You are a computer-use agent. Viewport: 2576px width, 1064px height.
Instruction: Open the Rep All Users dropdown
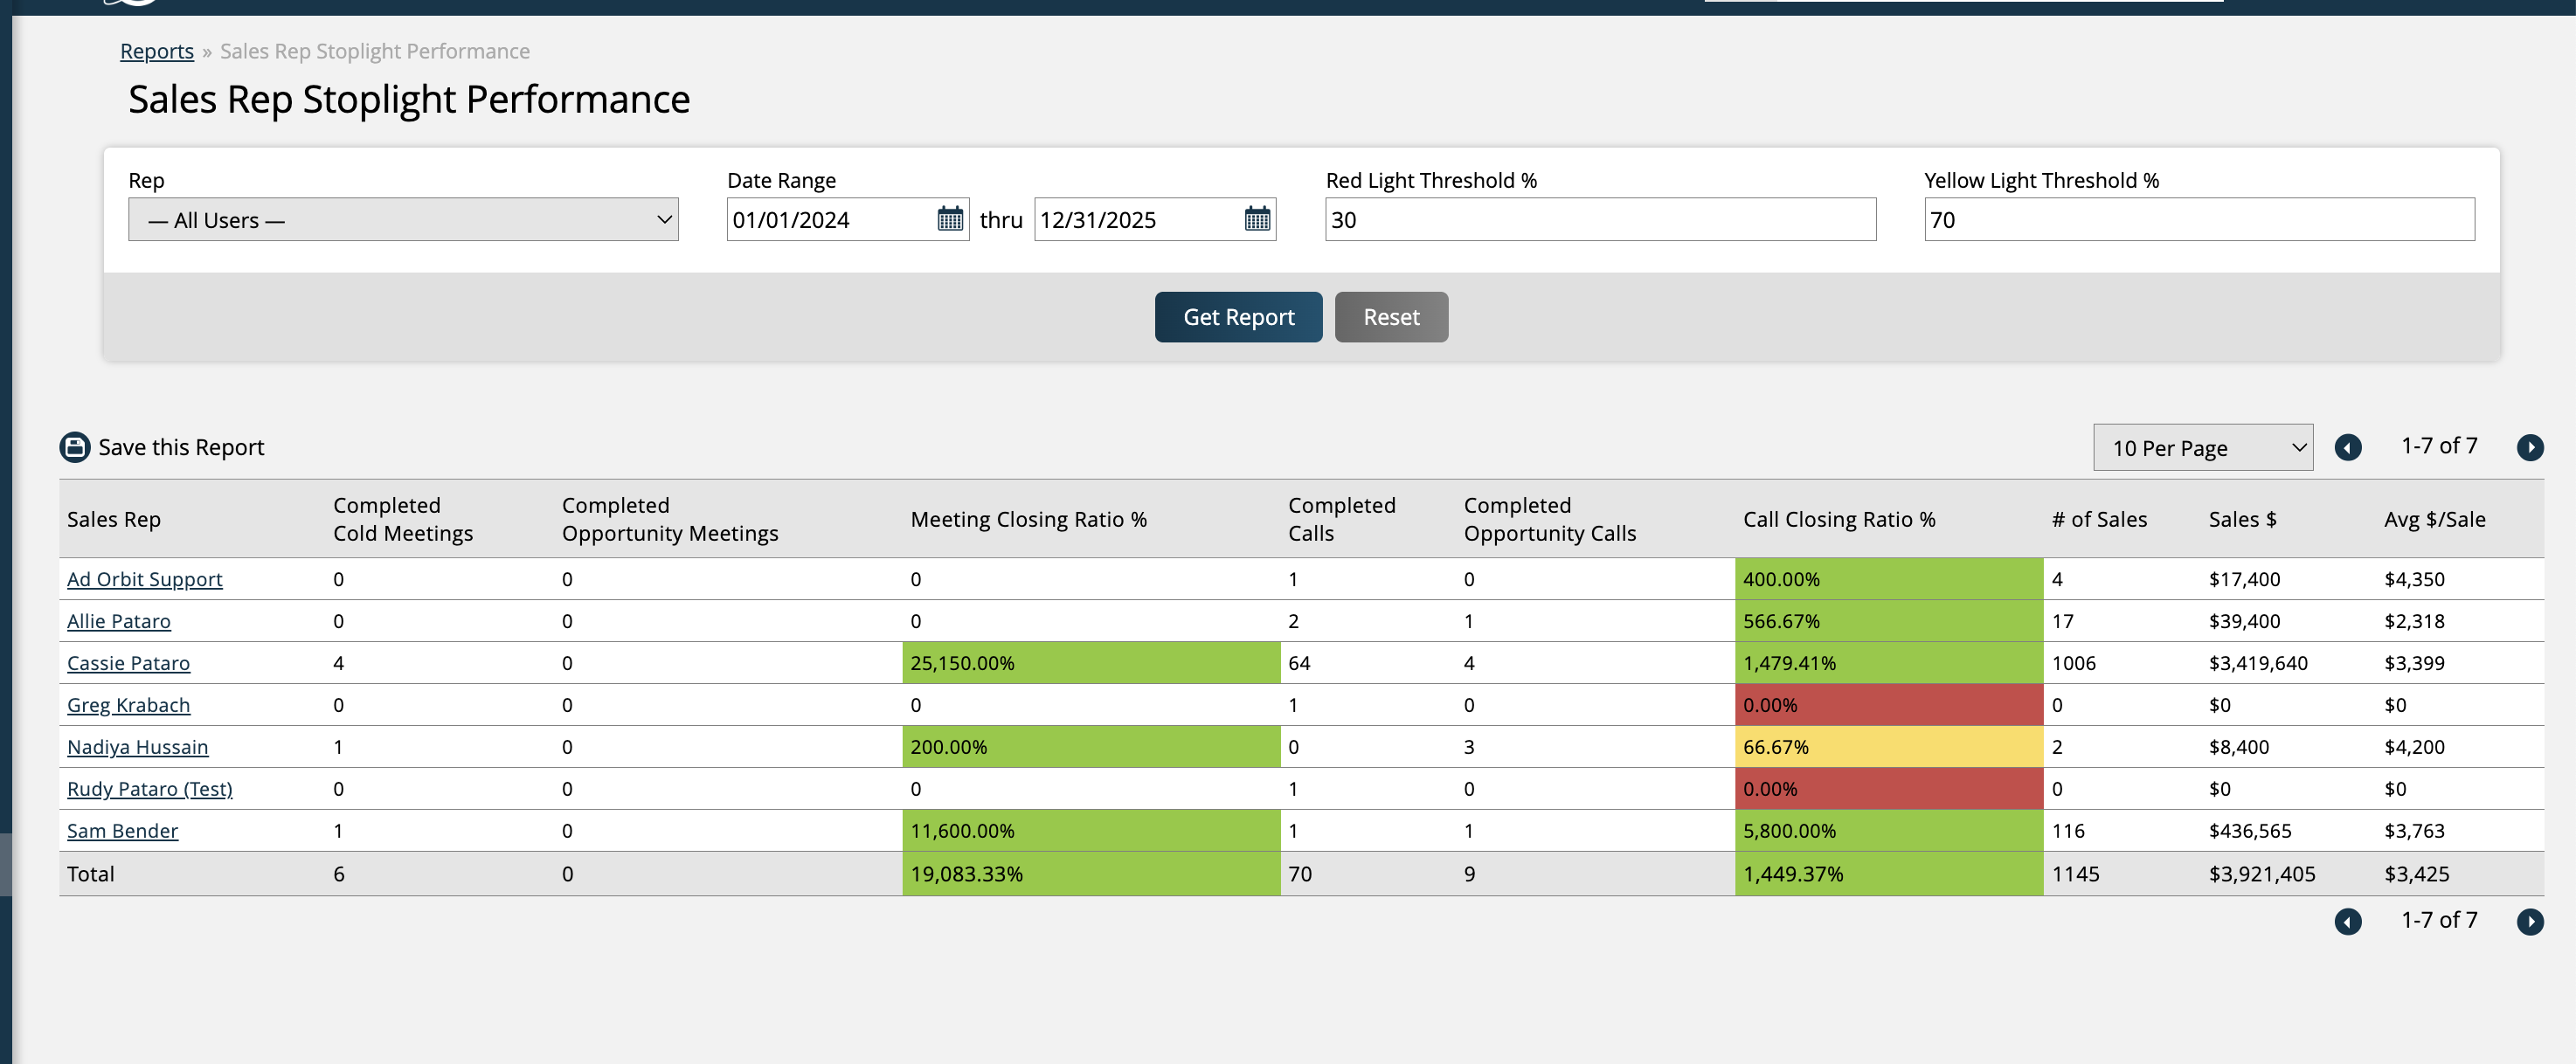(x=403, y=219)
